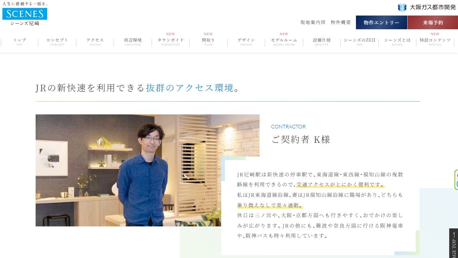Go to the トップ menu item
Viewport: 458px width, 258px height.
(20, 42)
